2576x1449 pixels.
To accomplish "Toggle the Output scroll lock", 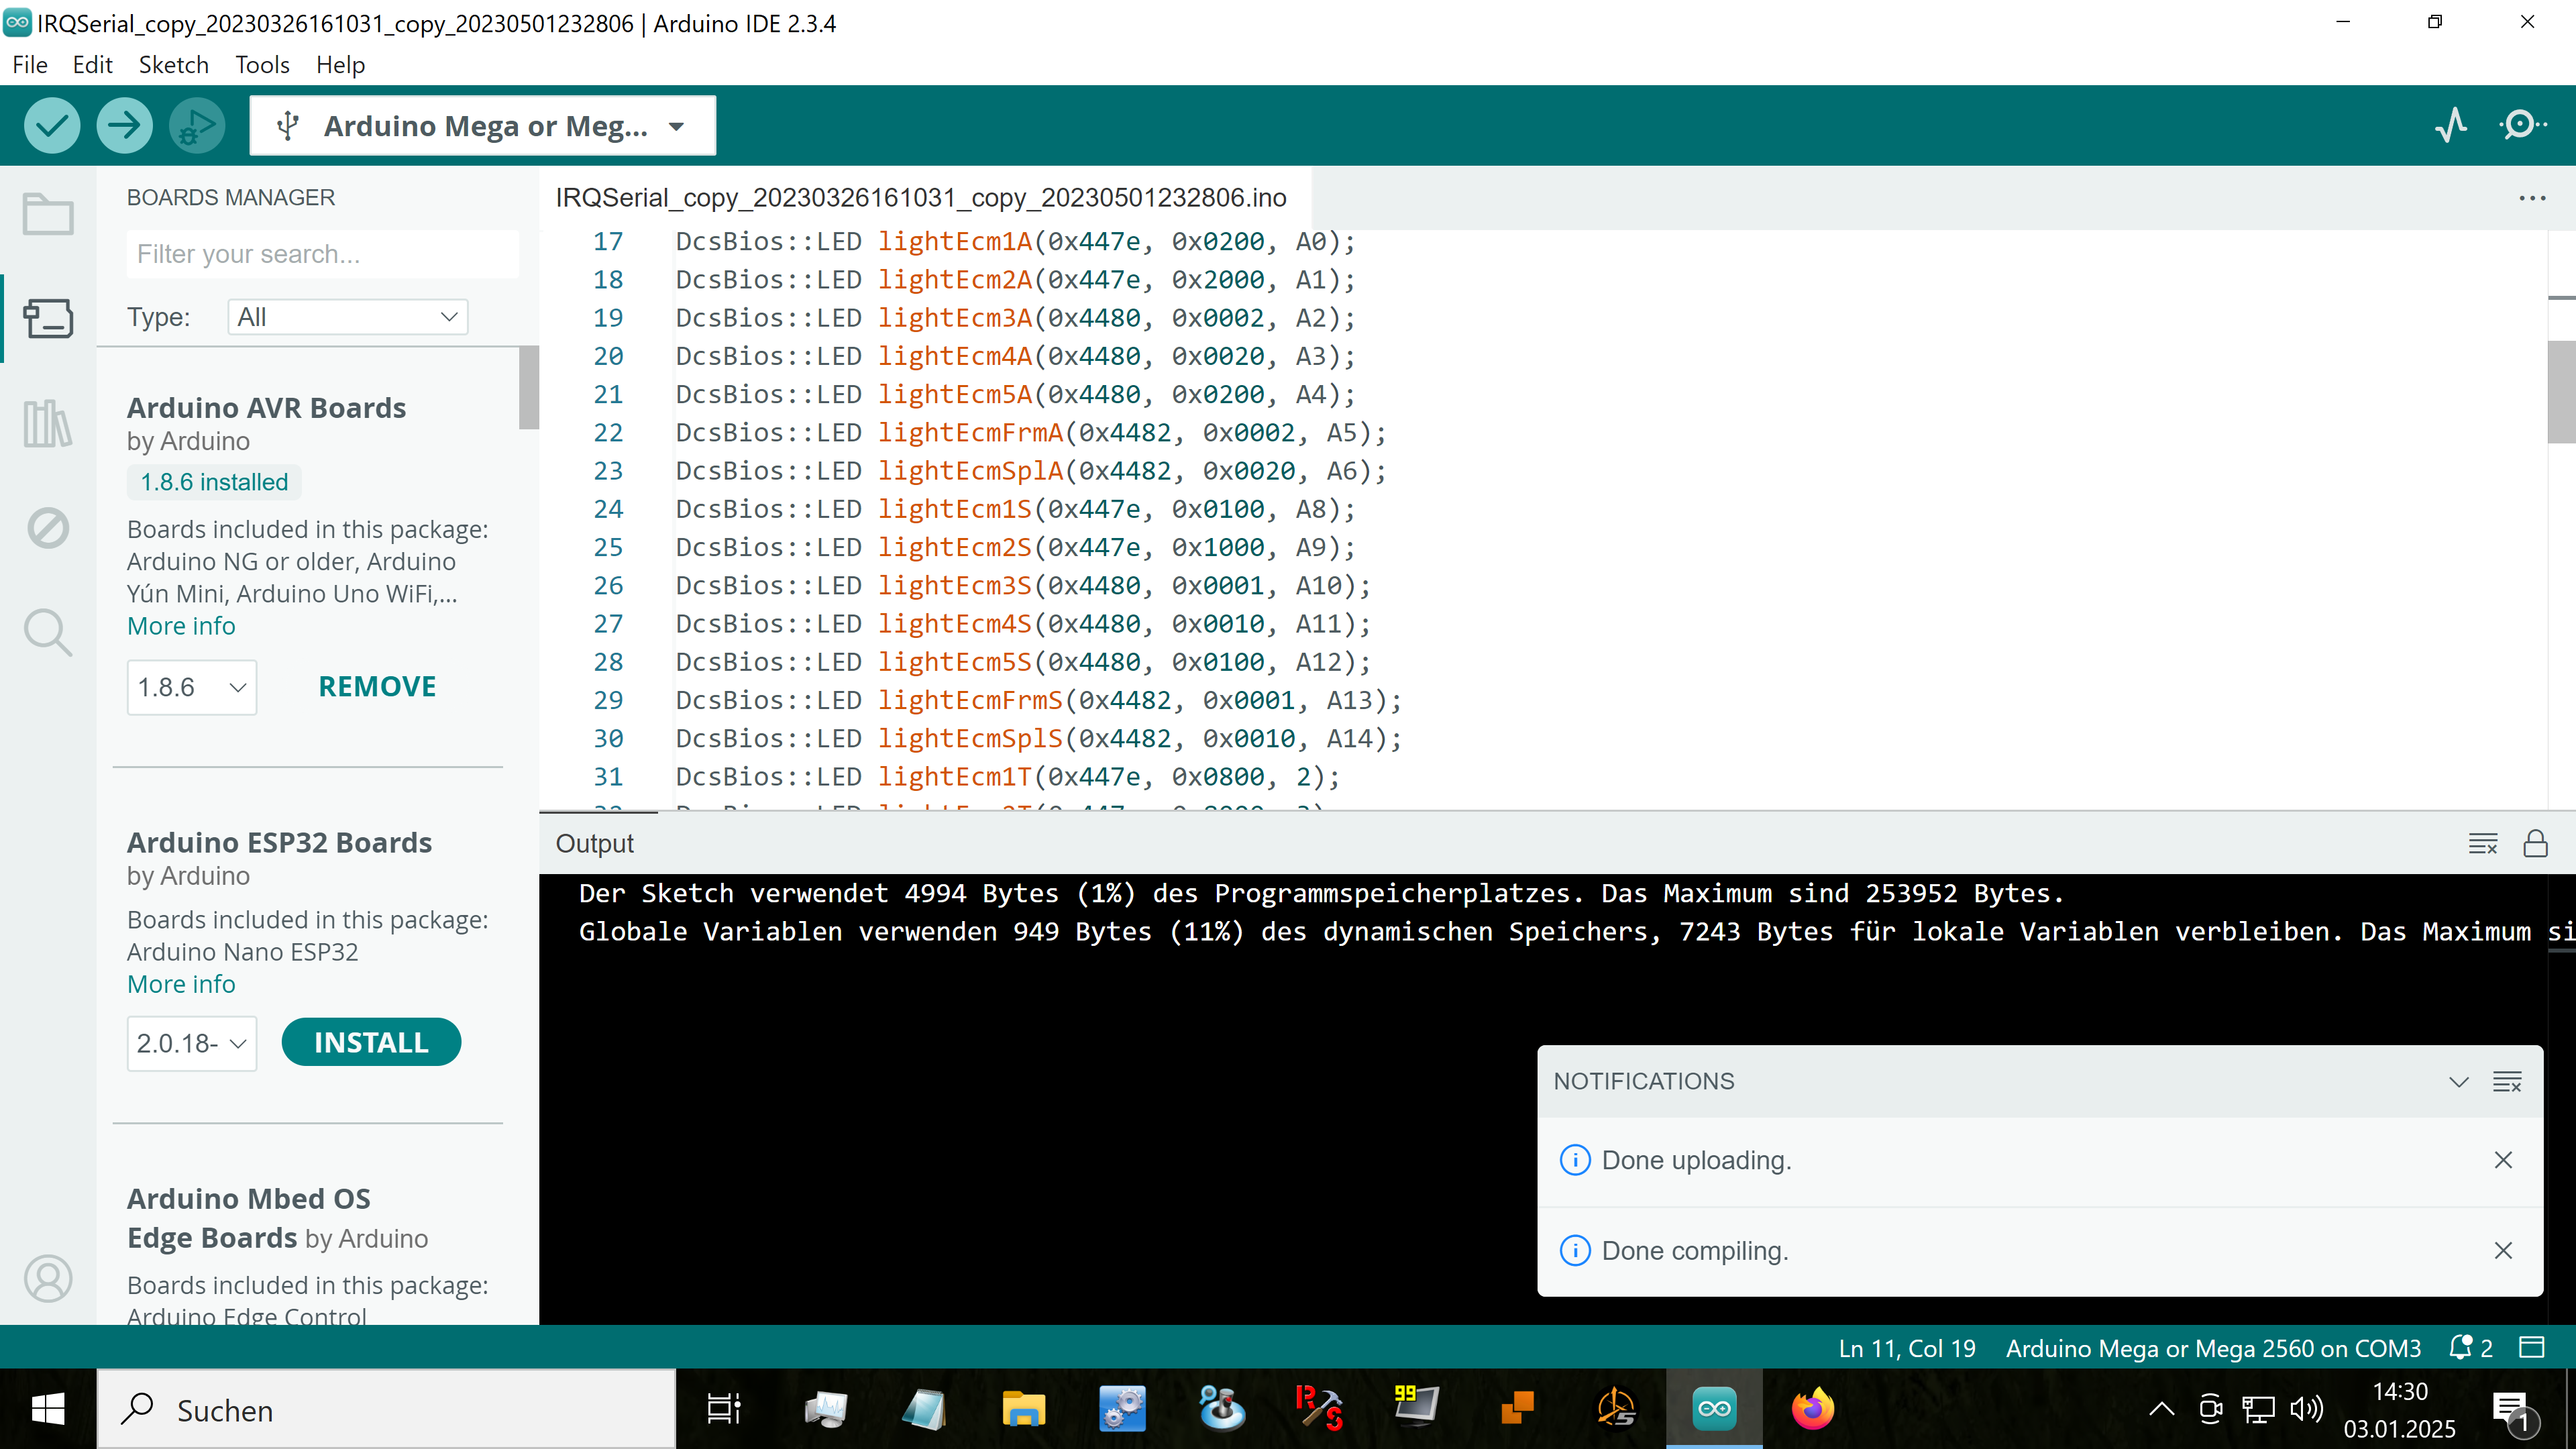I will (x=2536, y=844).
